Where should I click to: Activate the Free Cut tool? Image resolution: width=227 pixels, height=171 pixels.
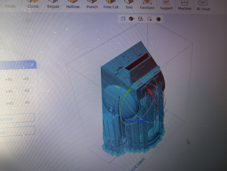tap(111, 5)
